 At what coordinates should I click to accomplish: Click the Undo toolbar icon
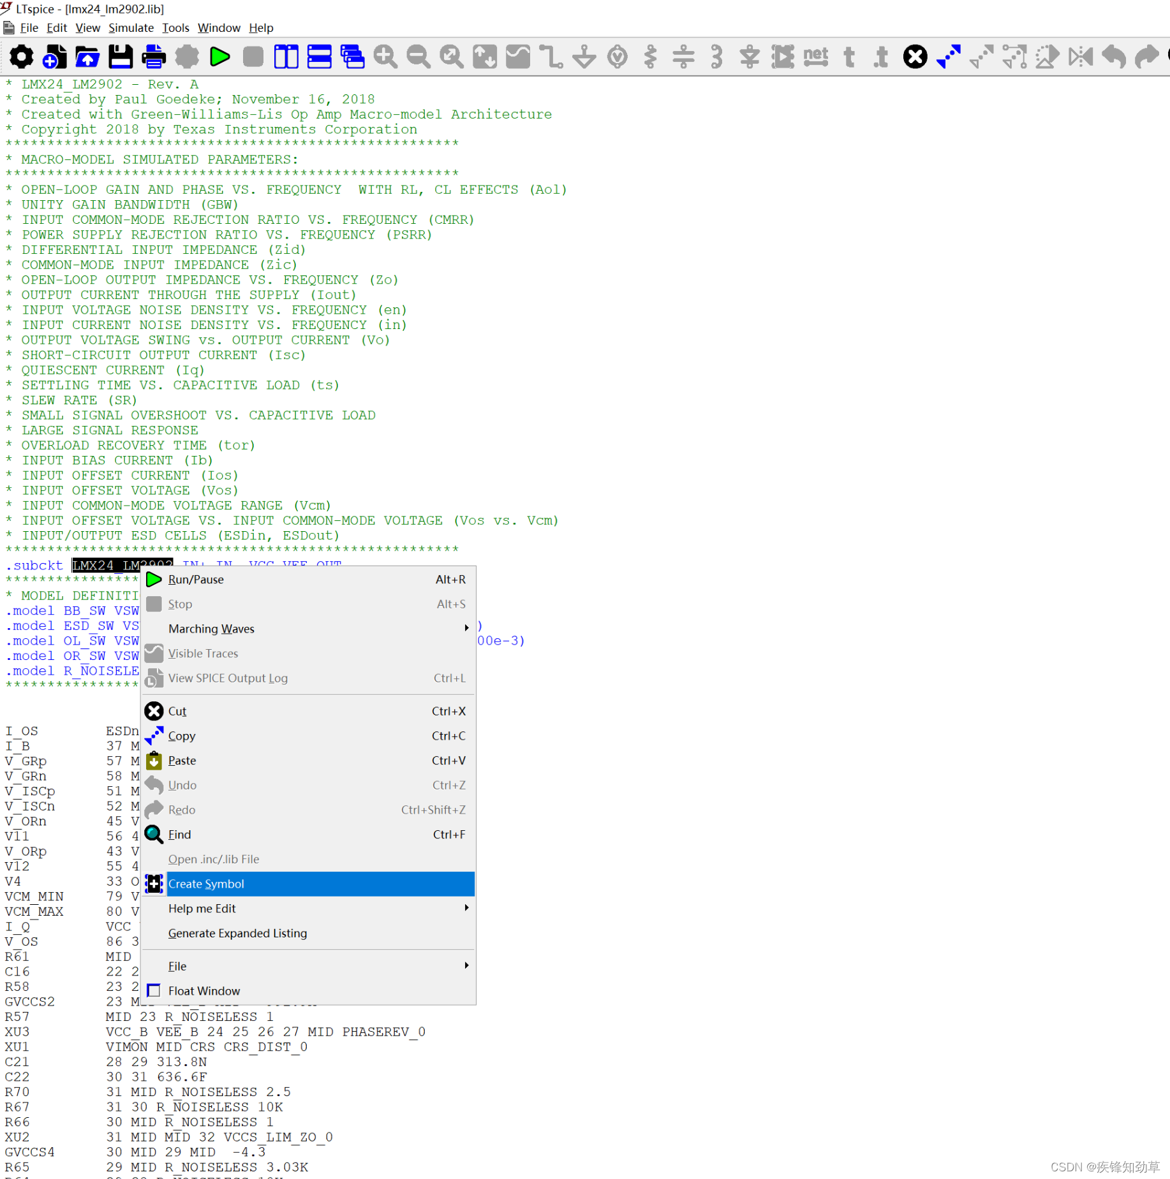tap(1113, 57)
